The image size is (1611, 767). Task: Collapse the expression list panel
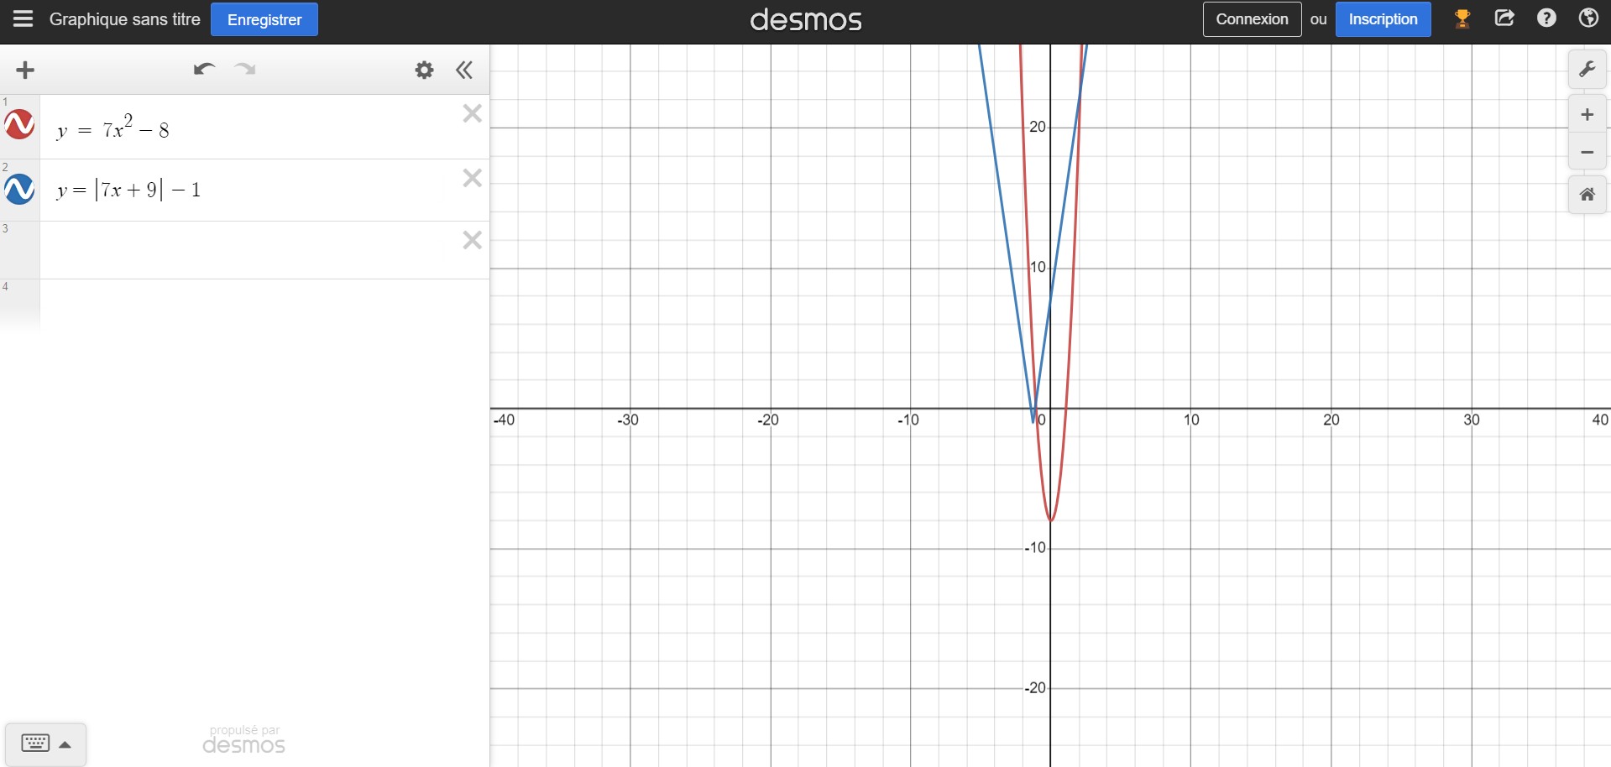click(464, 70)
